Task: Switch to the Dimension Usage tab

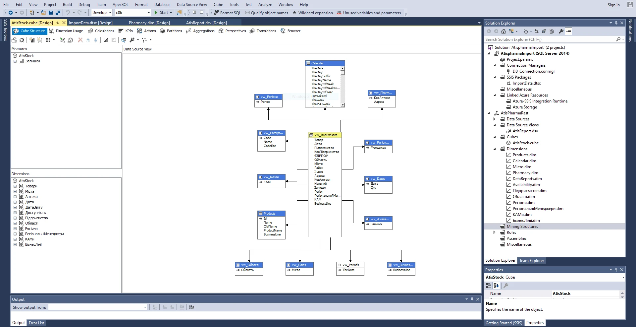Action: (x=66, y=31)
